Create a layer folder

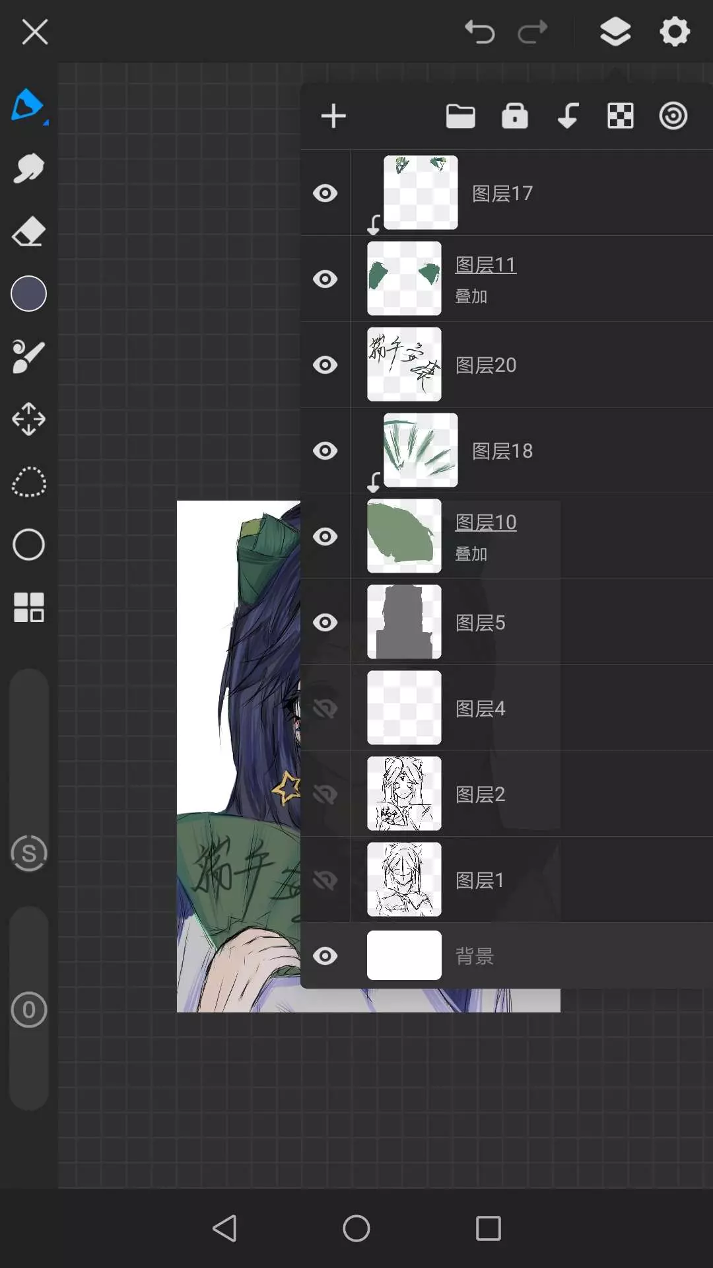click(461, 116)
